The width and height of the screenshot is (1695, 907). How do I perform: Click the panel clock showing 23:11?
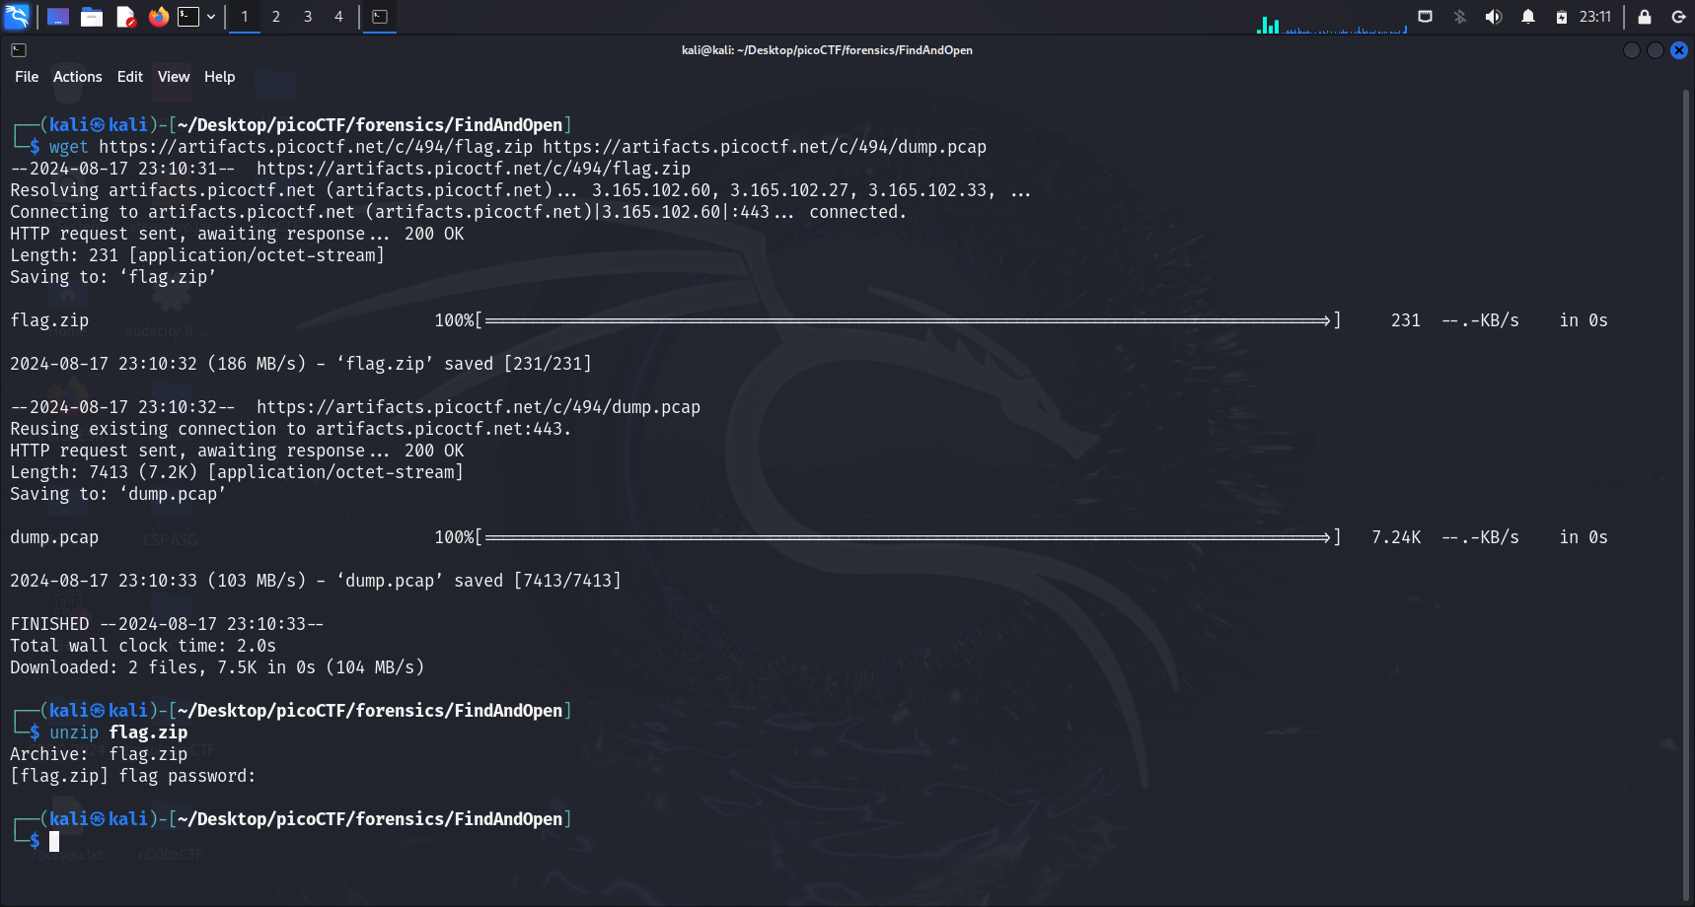point(1594,17)
